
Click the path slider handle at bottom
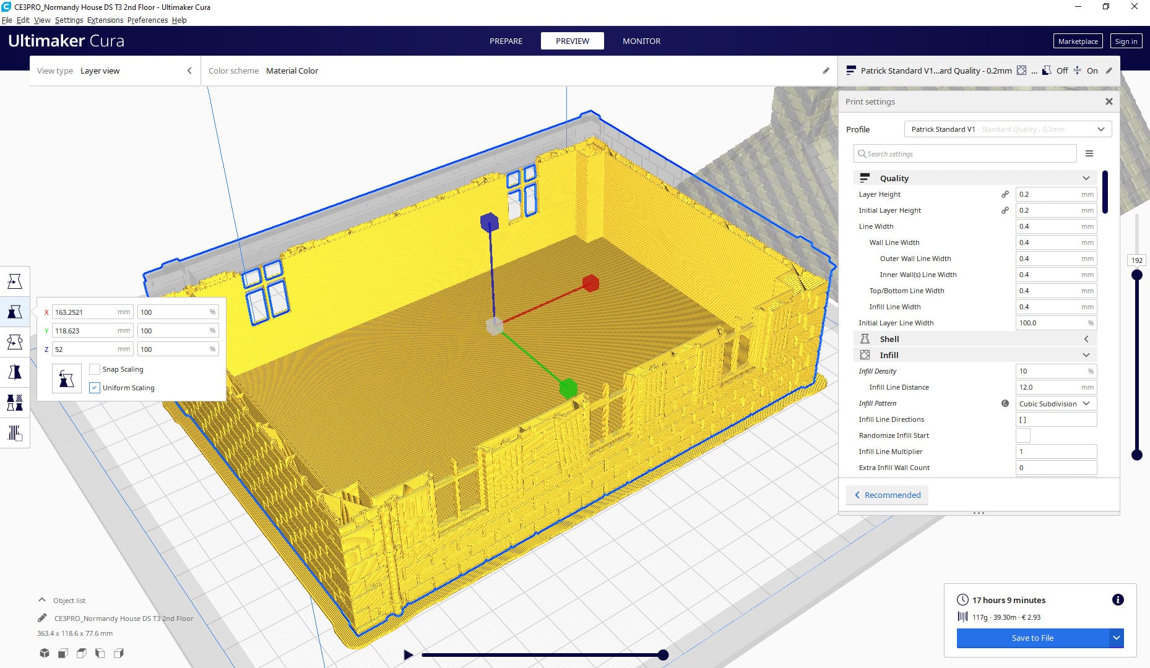[x=663, y=654]
